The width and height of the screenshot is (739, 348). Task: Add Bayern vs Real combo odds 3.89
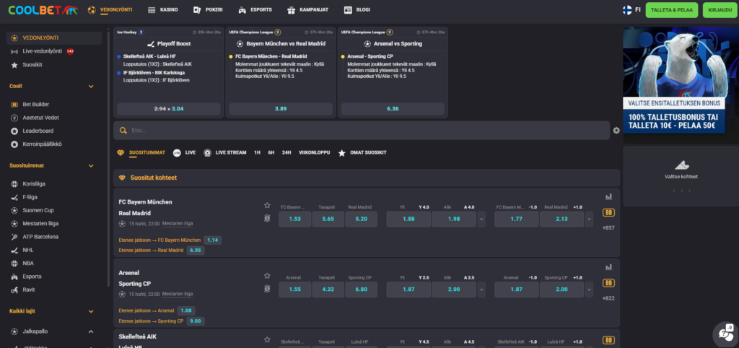(x=281, y=109)
